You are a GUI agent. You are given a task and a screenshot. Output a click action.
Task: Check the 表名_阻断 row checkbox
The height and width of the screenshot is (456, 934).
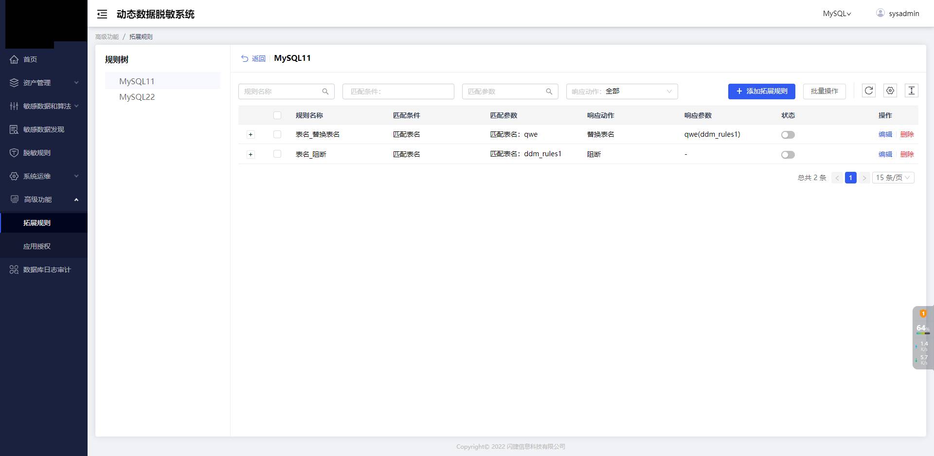coord(277,154)
